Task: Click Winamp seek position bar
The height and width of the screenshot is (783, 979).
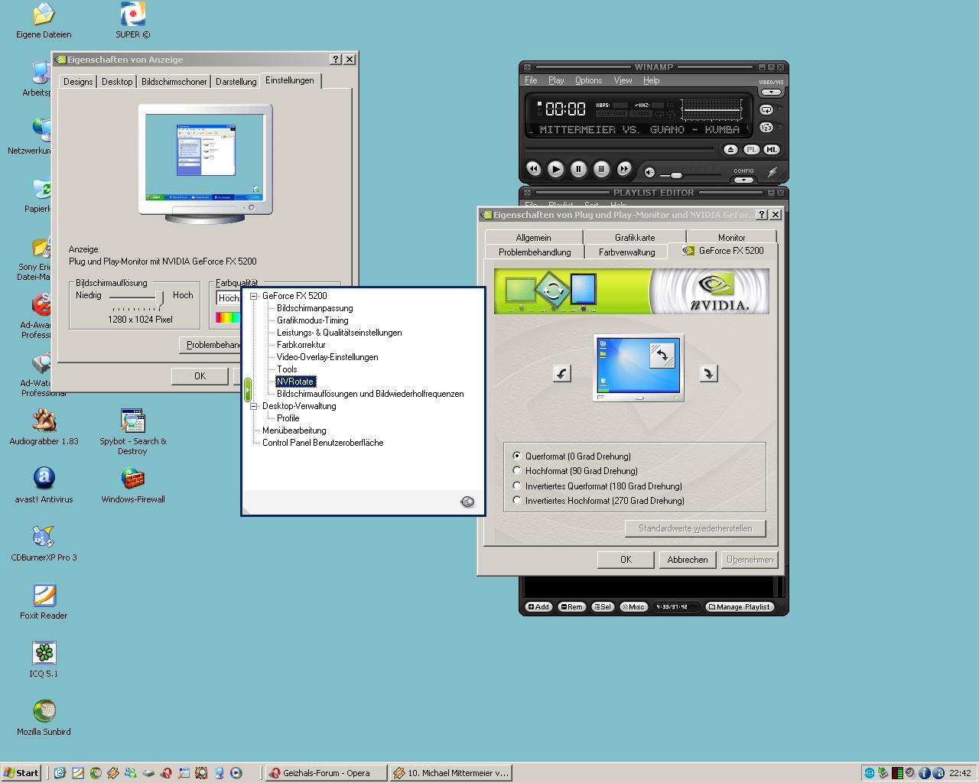Action: click(620, 149)
